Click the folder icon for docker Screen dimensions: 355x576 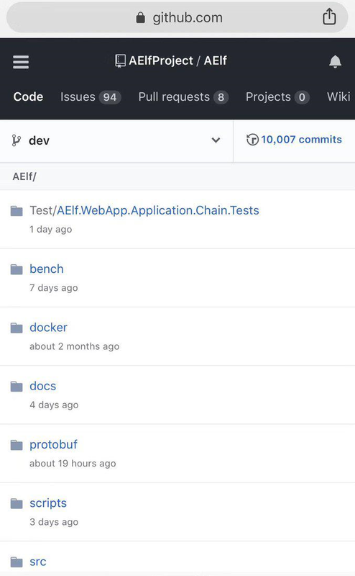click(17, 328)
